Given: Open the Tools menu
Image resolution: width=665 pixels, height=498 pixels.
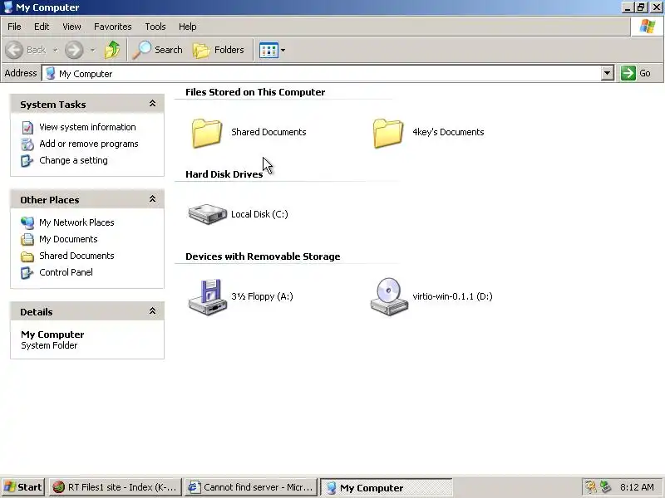Looking at the screenshot, I should coord(155,27).
